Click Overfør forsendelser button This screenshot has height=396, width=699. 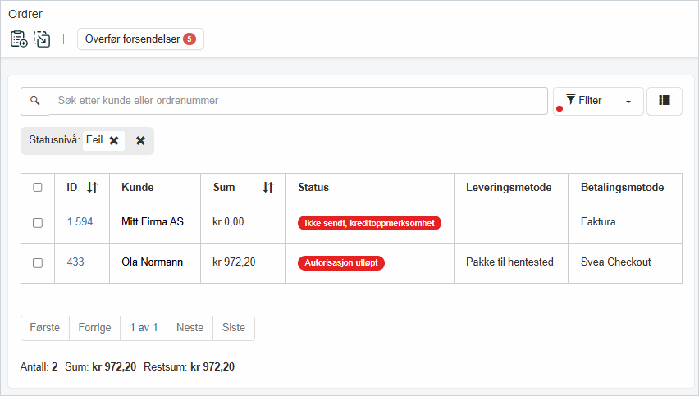click(x=140, y=39)
